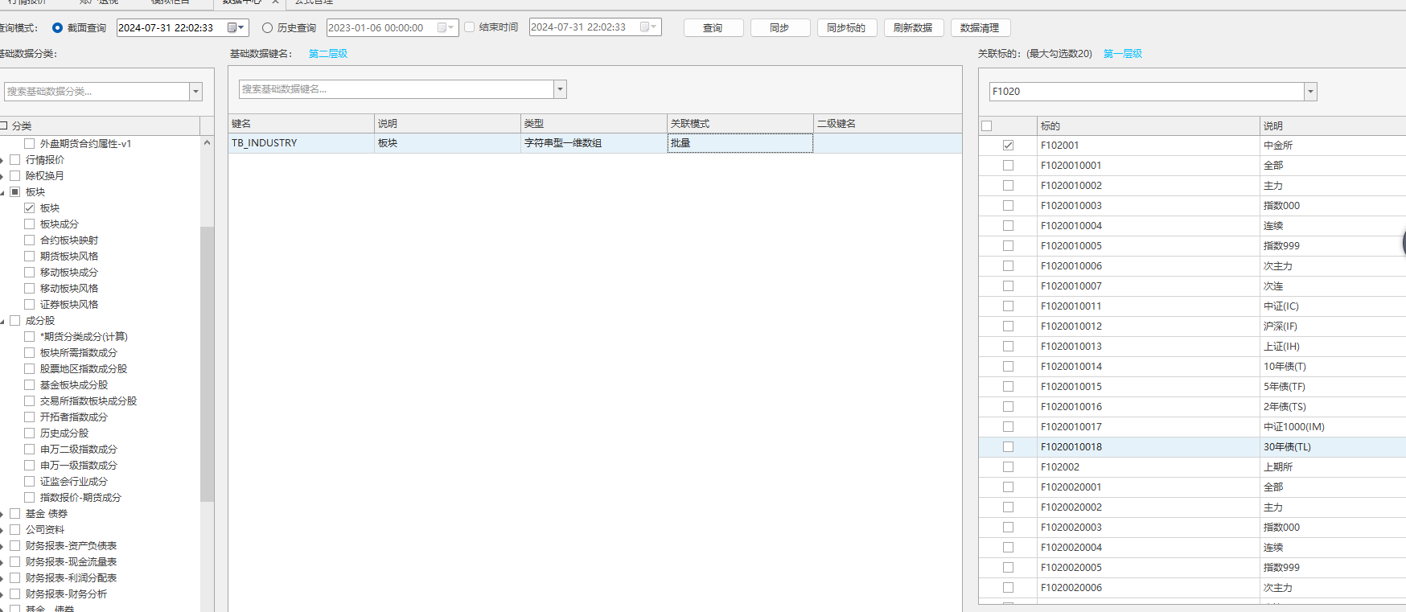1406x612 pixels.
Task: Open calendar picker for 历史查询 start date
Action: coord(446,27)
